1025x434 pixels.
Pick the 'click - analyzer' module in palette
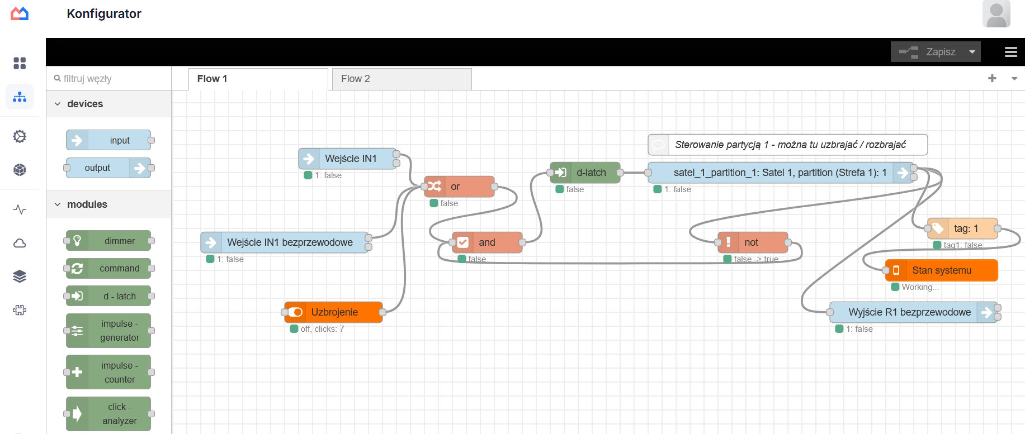pos(108,414)
